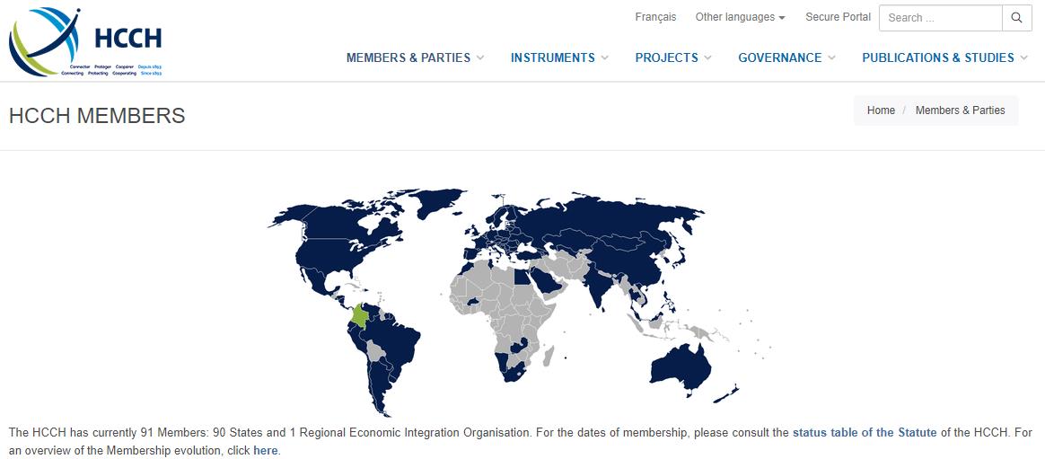Expand Instruments menu
The width and height of the screenshot is (1045, 459).
559,57
